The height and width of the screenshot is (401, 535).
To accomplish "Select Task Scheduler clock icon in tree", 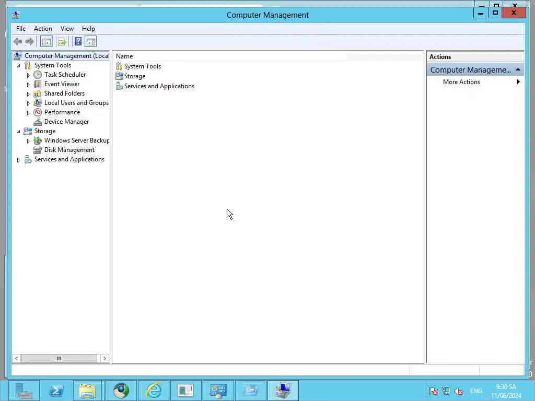I will coord(38,75).
